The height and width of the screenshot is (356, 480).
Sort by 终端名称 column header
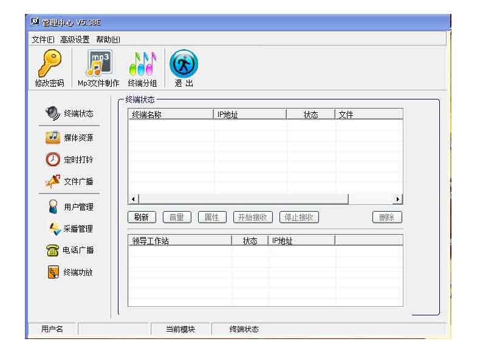tap(171, 115)
